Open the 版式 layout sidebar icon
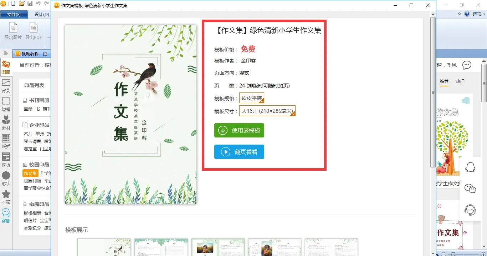Viewport: 487px width, 256px height. coord(6,142)
